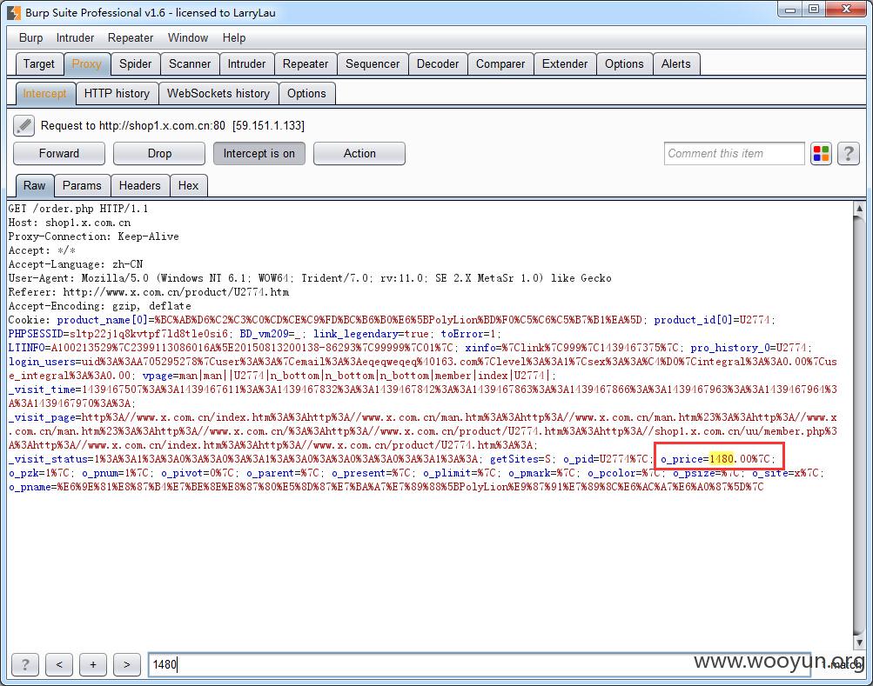Go to next search match
This screenshot has width=873, height=686.
(126, 664)
